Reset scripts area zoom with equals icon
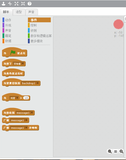Image resolution: width=126 pixels, height=160 pixels. 115,151
